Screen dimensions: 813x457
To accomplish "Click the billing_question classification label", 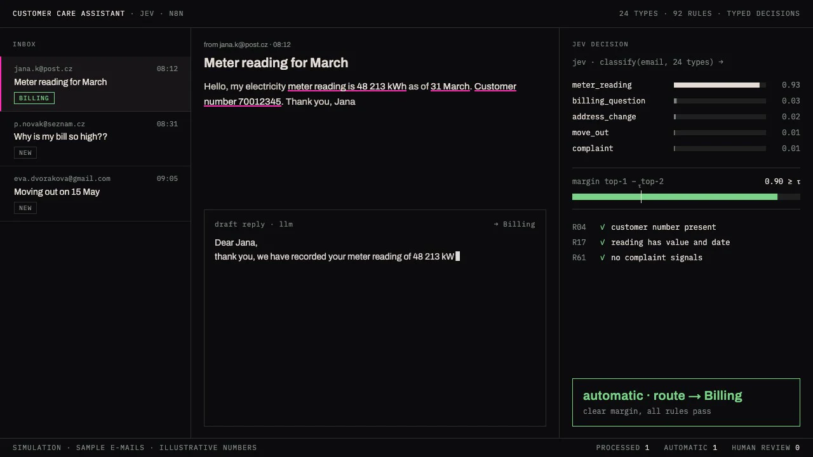I will click(608, 101).
